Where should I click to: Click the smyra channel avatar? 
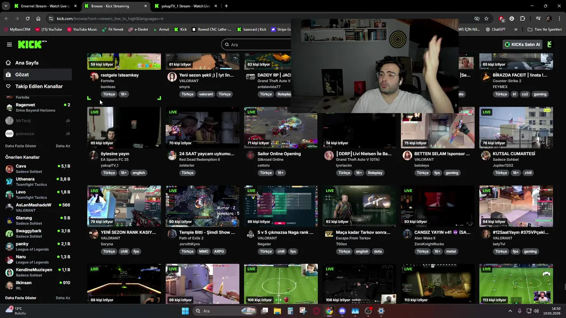[172, 77]
